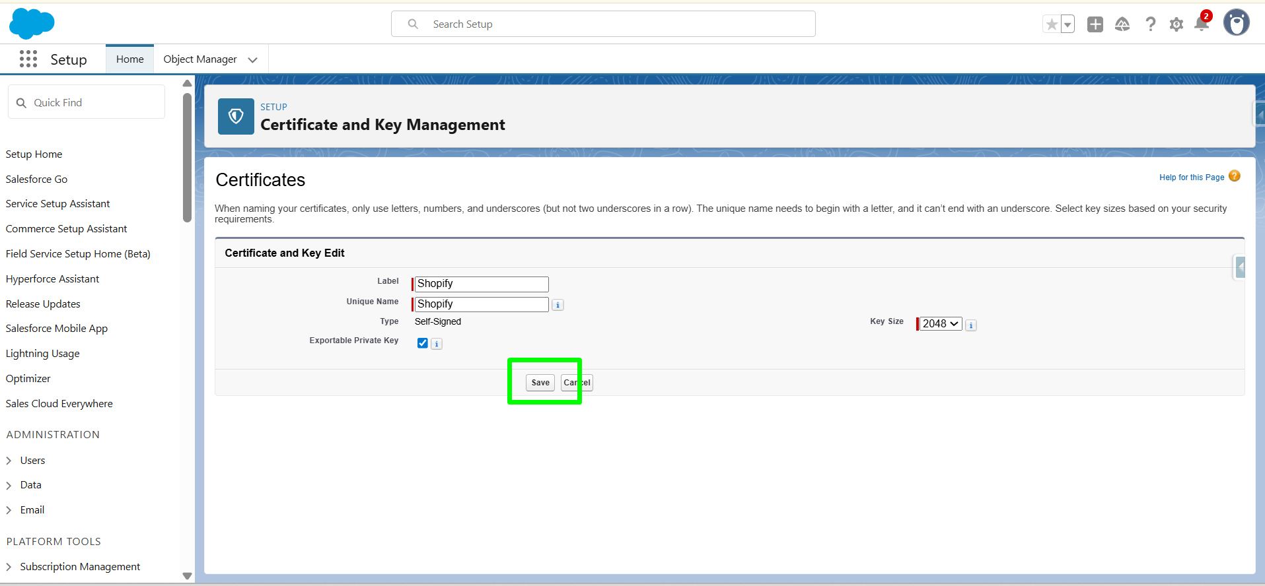Screen dimensions: 1265x586
Task: Toggle the Exportable Private Key checkbox
Action: [x=423, y=343]
